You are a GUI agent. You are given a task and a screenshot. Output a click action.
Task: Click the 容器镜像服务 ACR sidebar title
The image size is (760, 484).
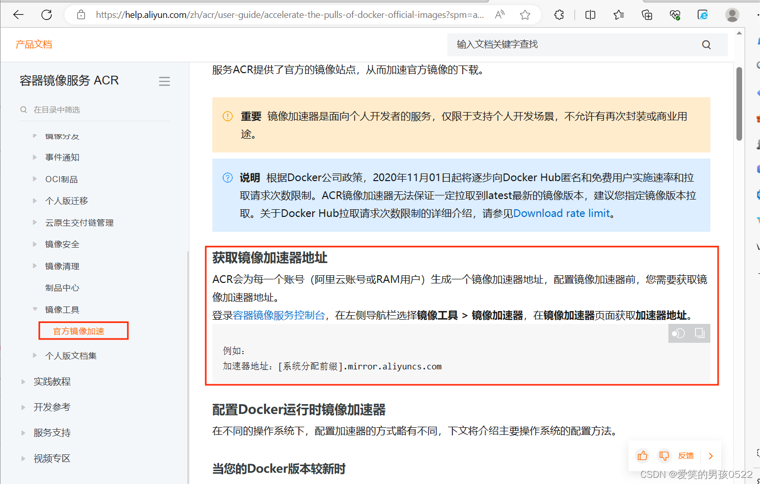pyautogui.click(x=69, y=80)
